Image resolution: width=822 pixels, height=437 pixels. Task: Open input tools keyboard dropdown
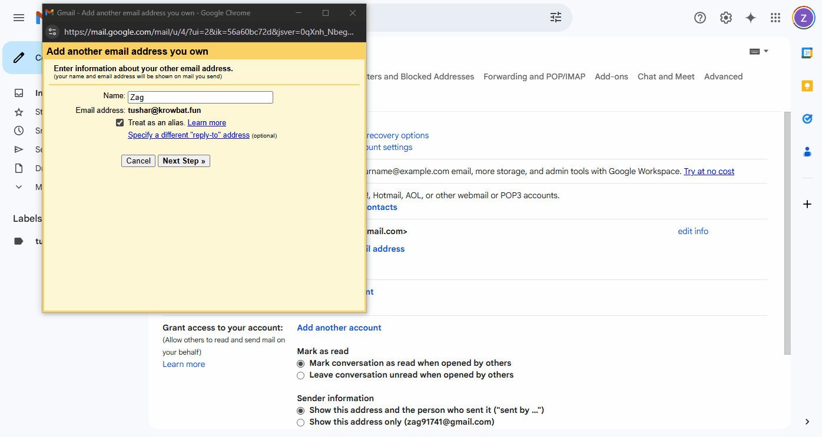759,51
